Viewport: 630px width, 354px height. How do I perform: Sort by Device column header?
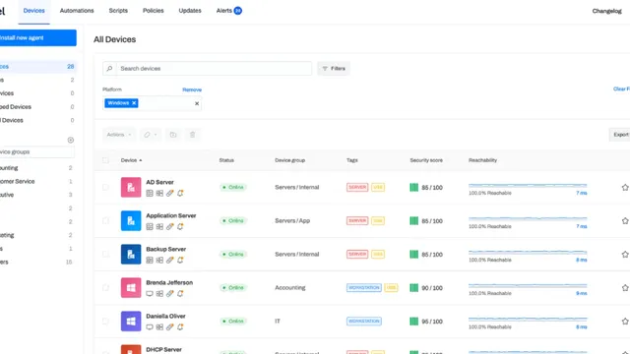[131, 160]
